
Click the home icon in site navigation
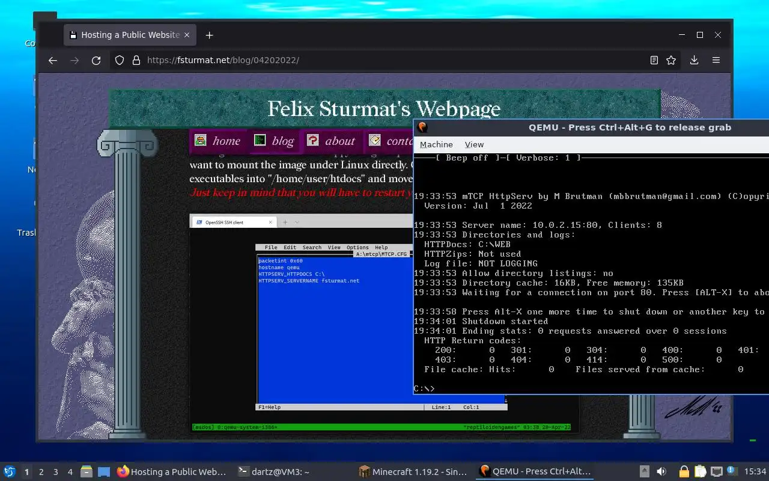(x=201, y=140)
